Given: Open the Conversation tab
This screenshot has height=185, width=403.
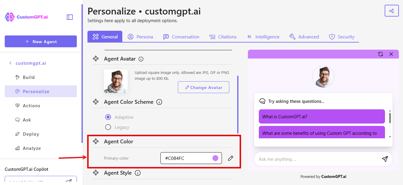Looking at the screenshot, I should [x=181, y=37].
